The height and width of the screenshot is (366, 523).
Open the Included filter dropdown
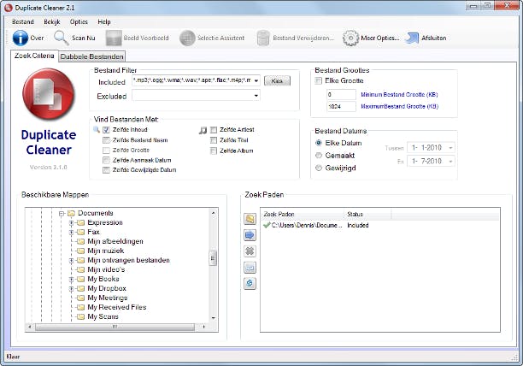coord(256,80)
